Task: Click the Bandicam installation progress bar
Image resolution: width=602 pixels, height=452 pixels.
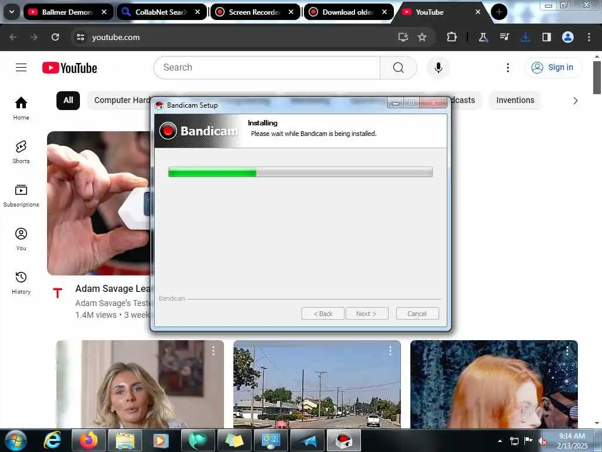Action: coord(300,172)
